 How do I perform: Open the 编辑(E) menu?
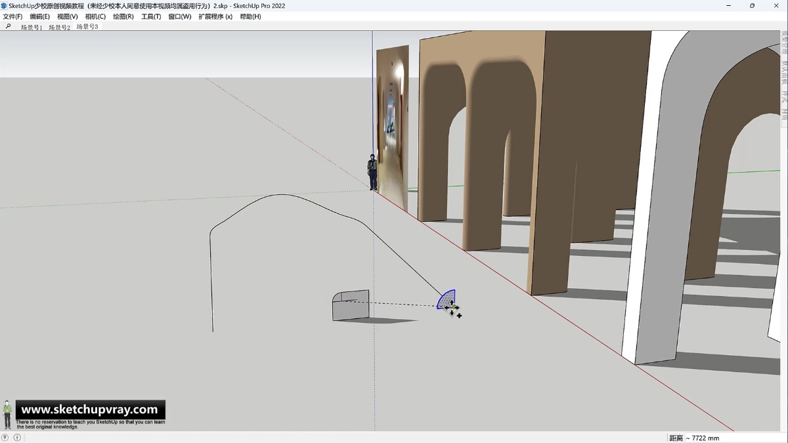click(x=39, y=16)
